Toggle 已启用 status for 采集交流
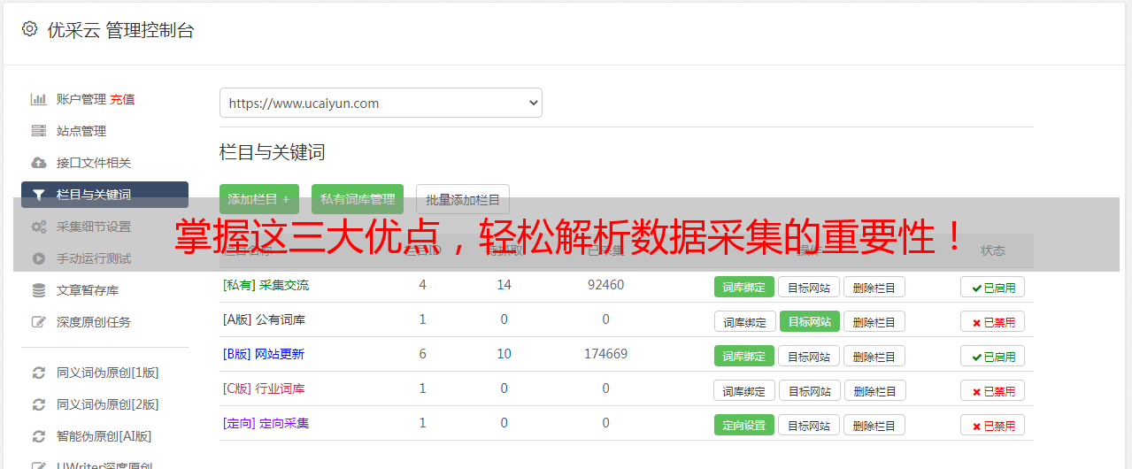 click(993, 287)
